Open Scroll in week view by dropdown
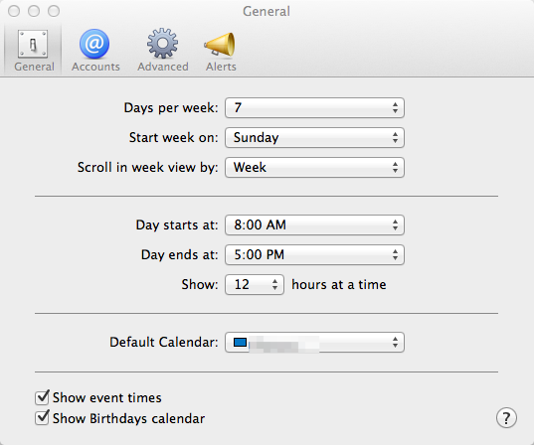The width and height of the screenshot is (534, 445). pyautogui.click(x=314, y=168)
